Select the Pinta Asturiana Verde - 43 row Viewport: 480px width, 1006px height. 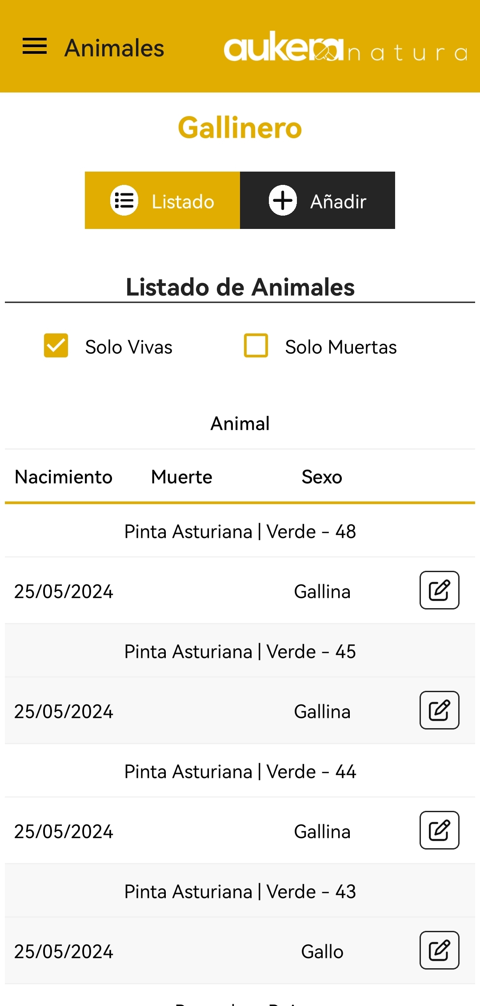(240, 892)
